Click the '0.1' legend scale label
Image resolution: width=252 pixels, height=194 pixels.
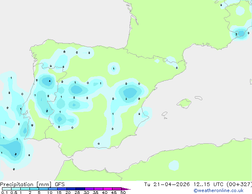pyautogui.click(x=4, y=192)
